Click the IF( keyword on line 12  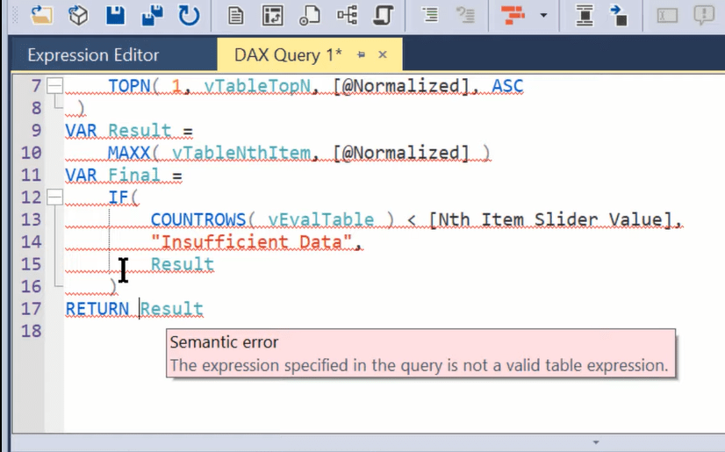(x=123, y=197)
